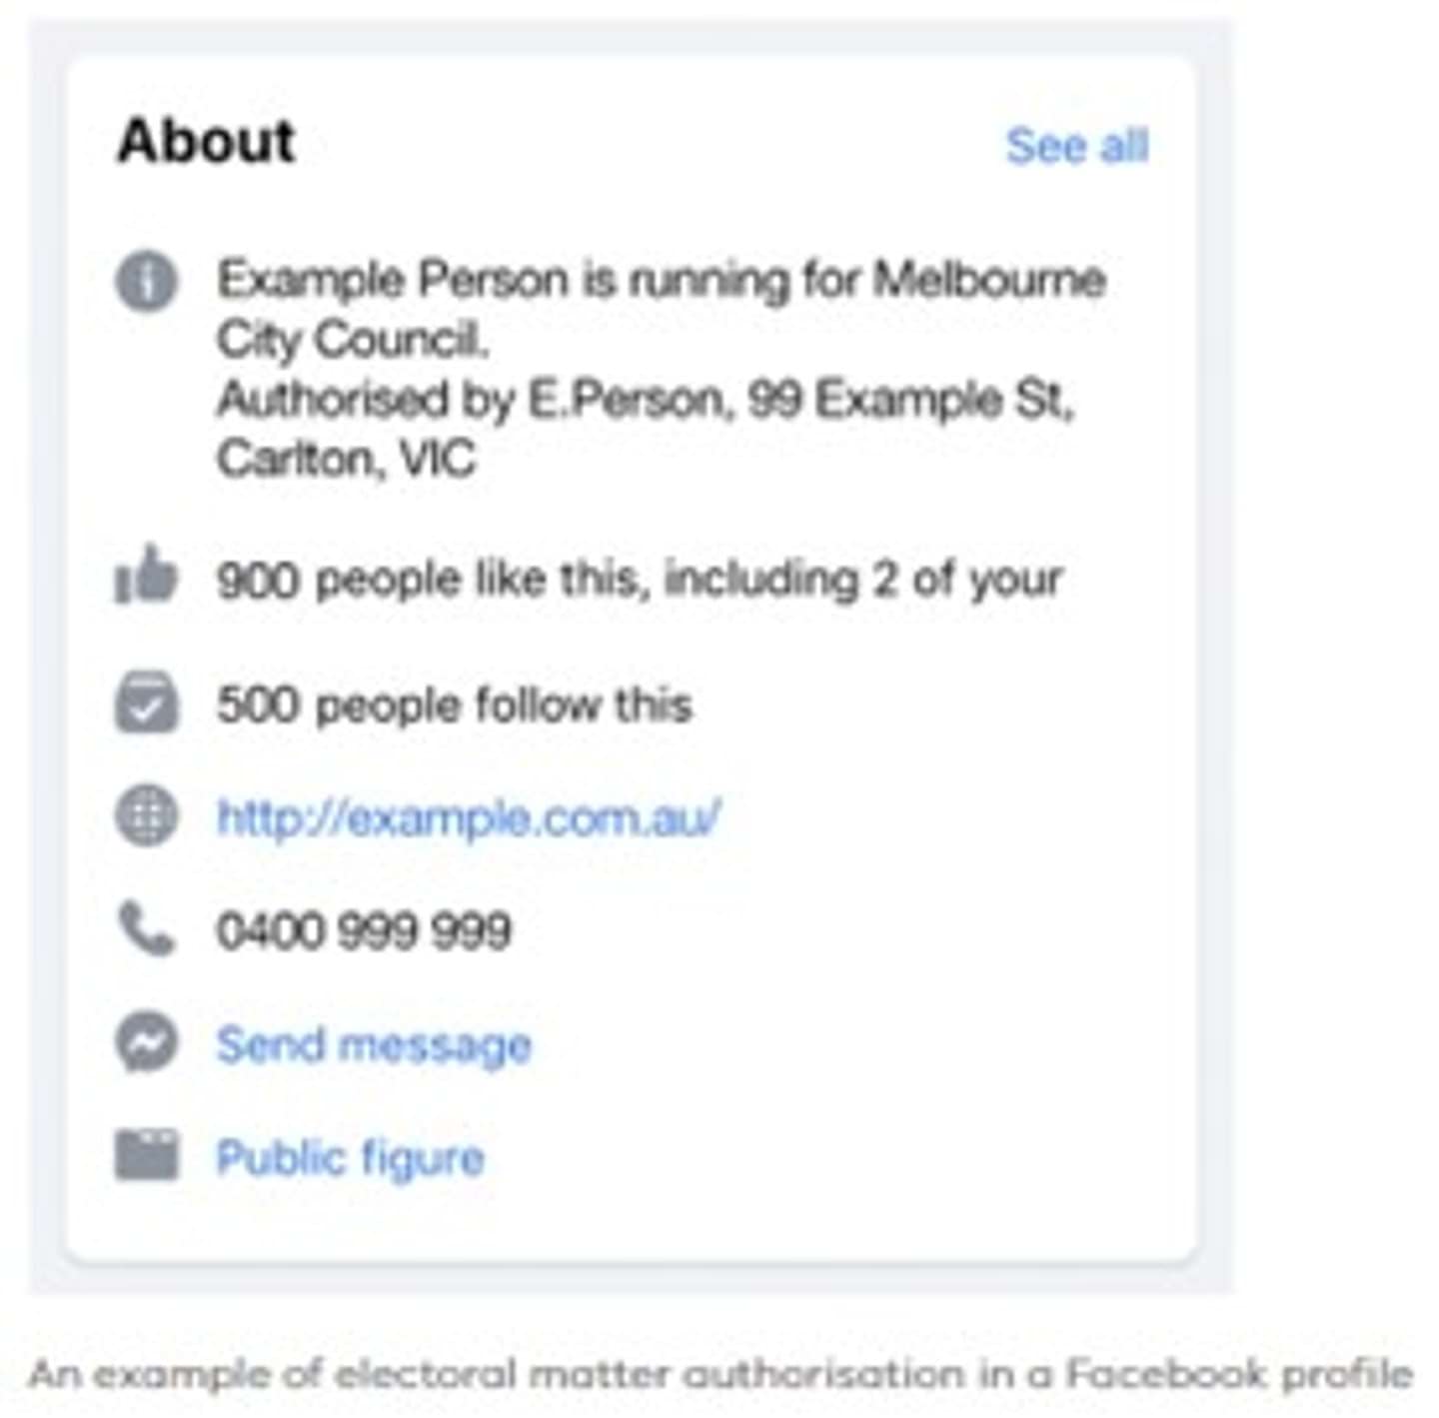
Task: Select the Public figure category link
Action: (351, 1158)
